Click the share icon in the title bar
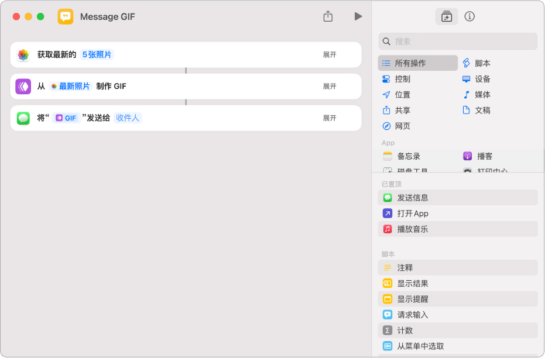The height and width of the screenshot is (358, 545). point(328,16)
